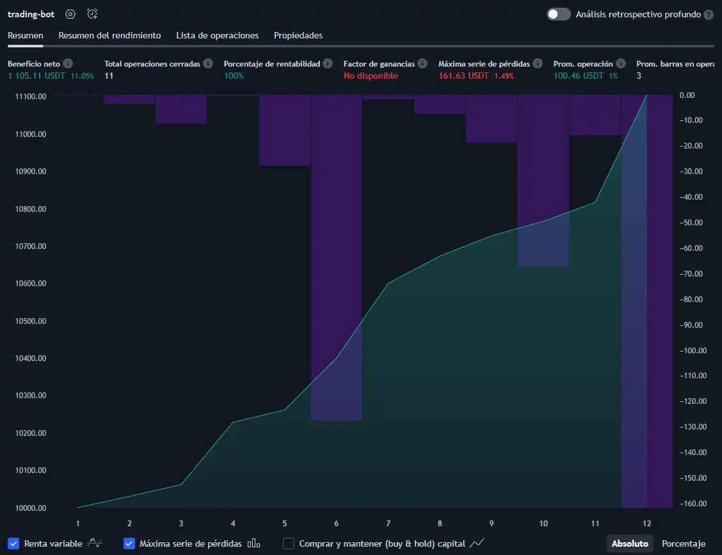Image resolution: width=722 pixels, height=555 pixels.
Task: Open trading-bot strategy settings hexagon icon
Action: click(70, 14)
